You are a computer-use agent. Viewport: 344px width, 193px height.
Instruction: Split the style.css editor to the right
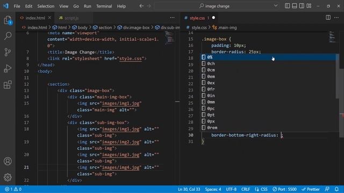click(328, 18)
